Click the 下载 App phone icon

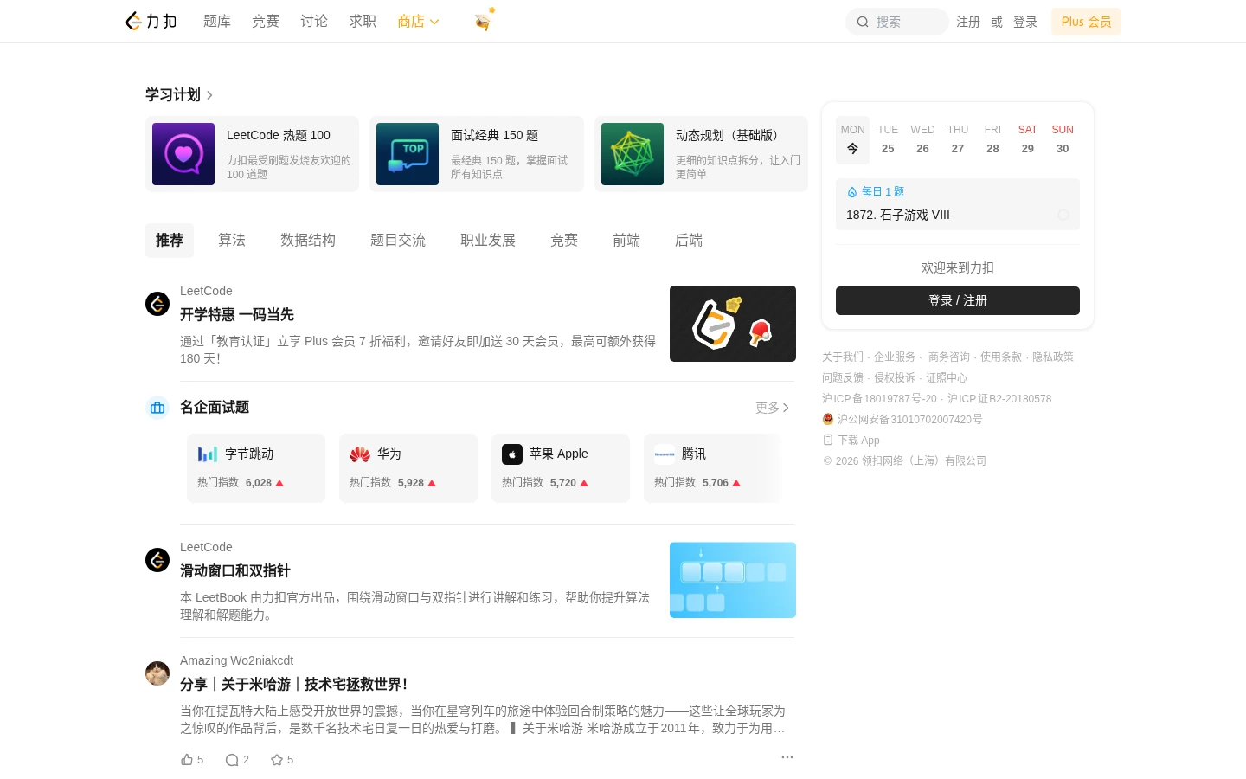pyautogui.click(x=828, y=440)
